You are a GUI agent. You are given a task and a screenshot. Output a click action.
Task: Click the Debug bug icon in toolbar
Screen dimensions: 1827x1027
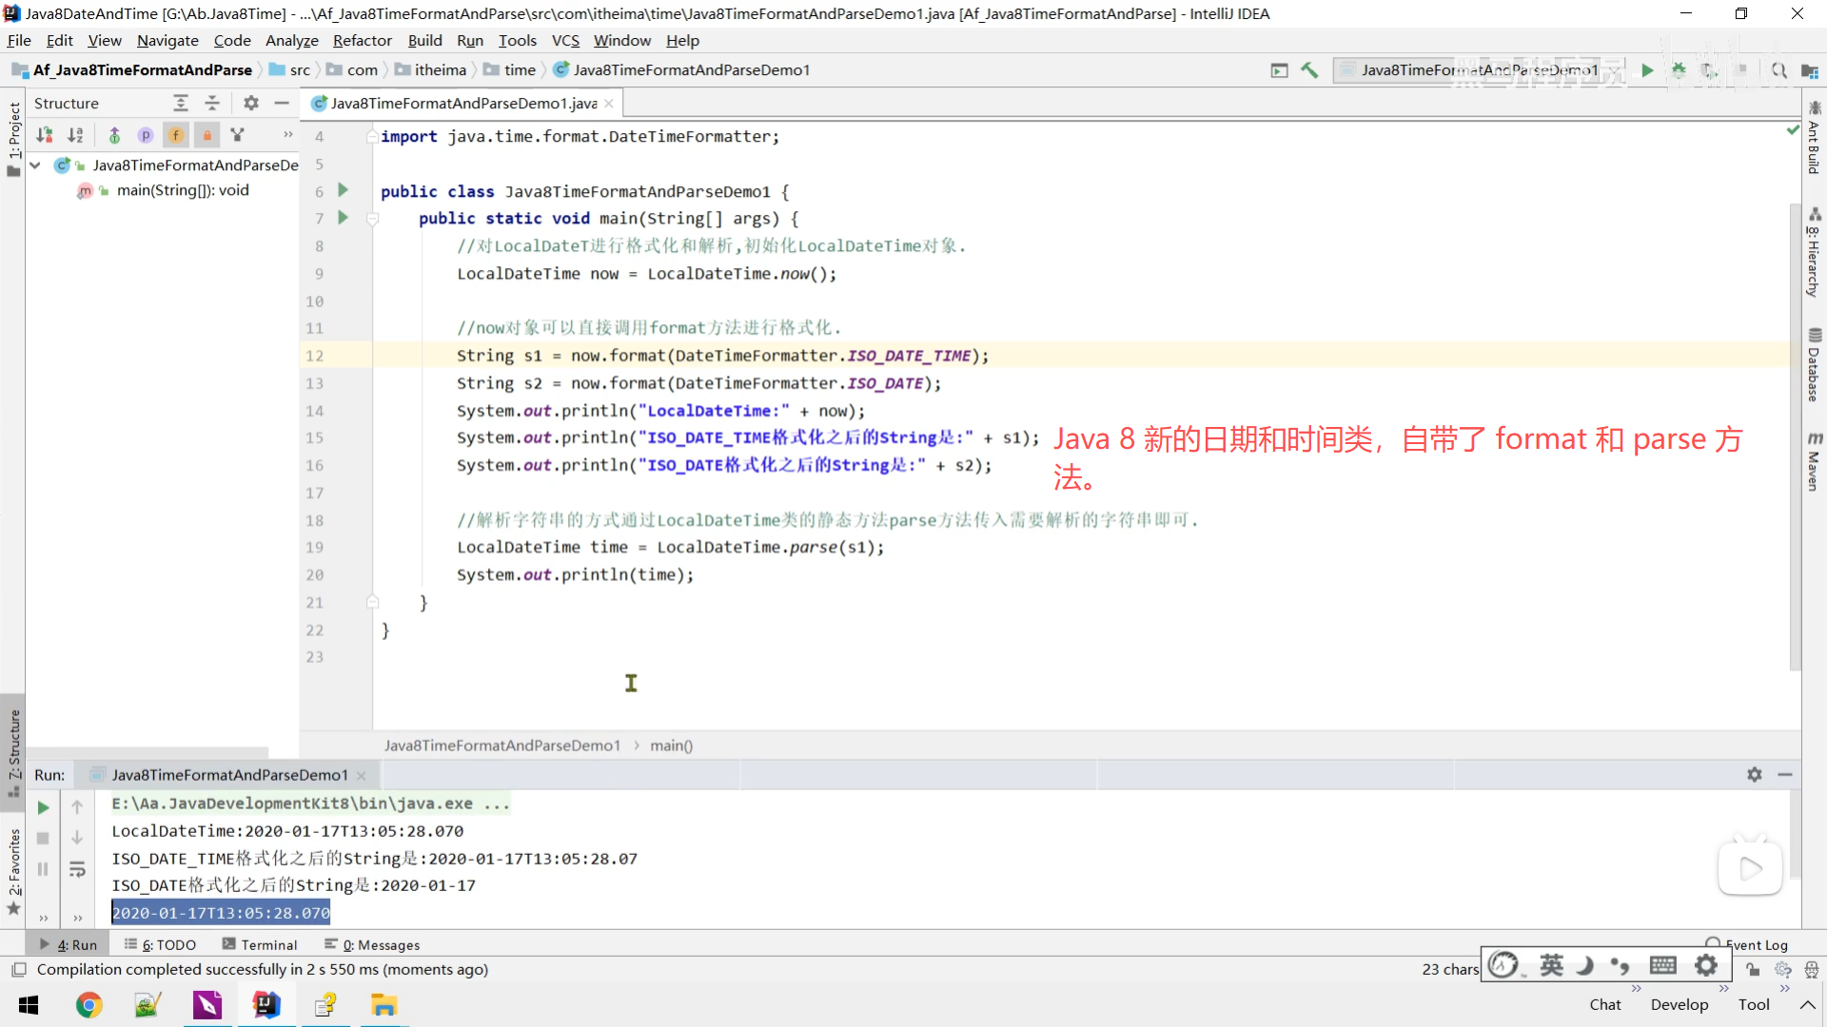tap(1679, 70)
